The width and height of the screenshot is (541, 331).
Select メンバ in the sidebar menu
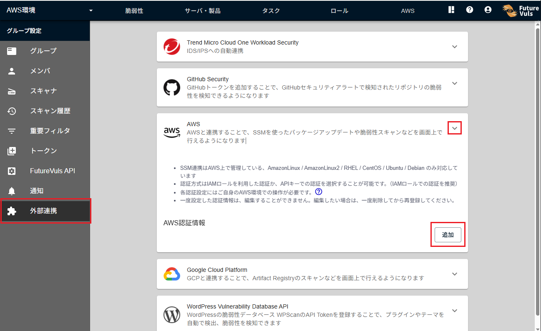(x=45, y=71)
